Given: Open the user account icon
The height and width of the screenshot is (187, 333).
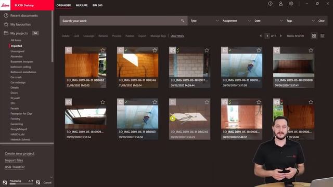Looking at the screenshot, I should click(x=280, y=4).
